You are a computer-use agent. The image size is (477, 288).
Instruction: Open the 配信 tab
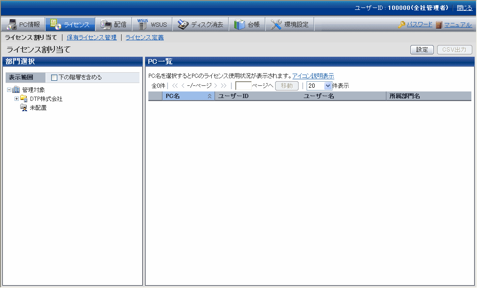(114, 24)
